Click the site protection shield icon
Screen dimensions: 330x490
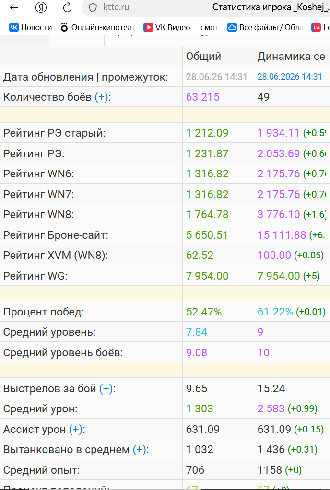[x=93, y=8]
